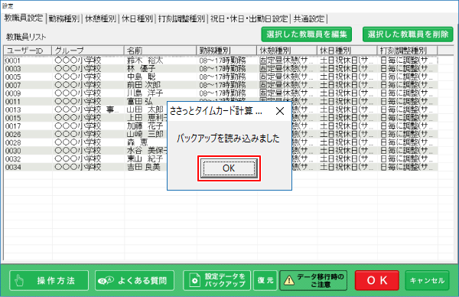The height and width of the screenshot is (297, 459).
Task: Click the hand icon on 操作方法 button
Action: pyautogui.click(x=19, y=281)
